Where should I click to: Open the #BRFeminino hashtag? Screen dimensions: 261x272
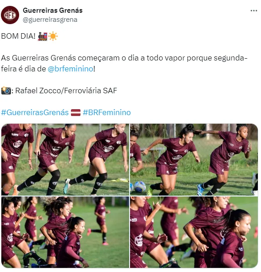[x=107, y=112]
